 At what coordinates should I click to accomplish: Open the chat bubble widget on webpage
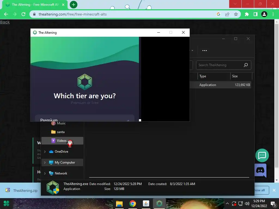pyautogui.click(x=262, y=155)
